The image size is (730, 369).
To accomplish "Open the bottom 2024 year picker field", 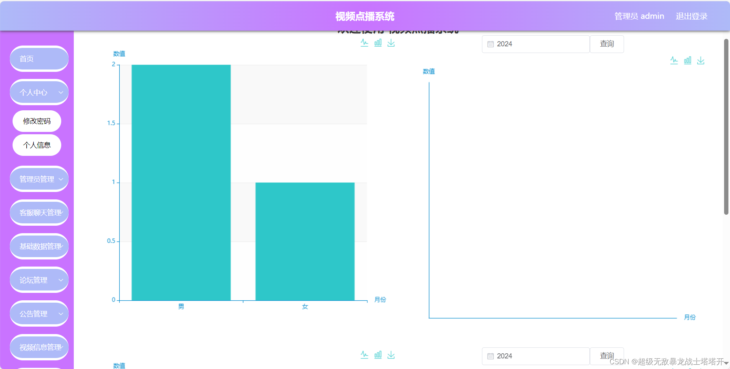I will (x=536, y=356).
